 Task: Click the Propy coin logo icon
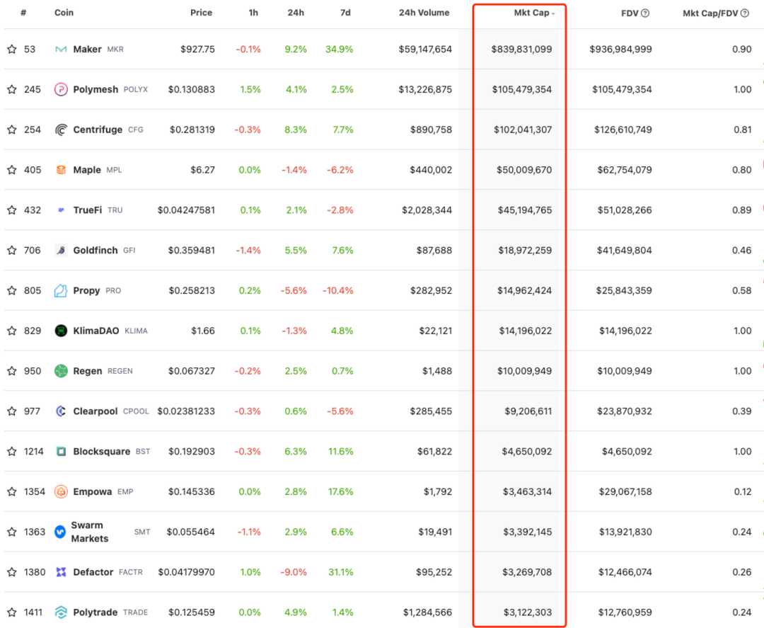coord(61,290)
